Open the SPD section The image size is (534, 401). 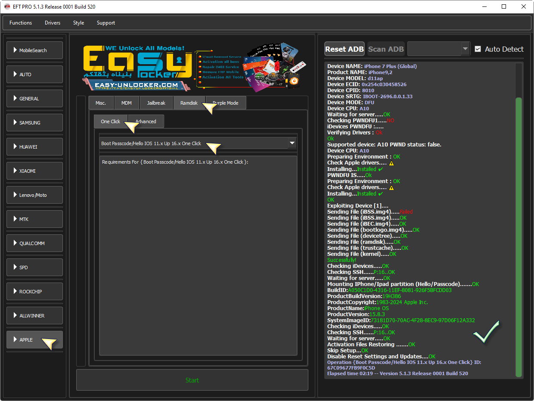pos(35,267)
